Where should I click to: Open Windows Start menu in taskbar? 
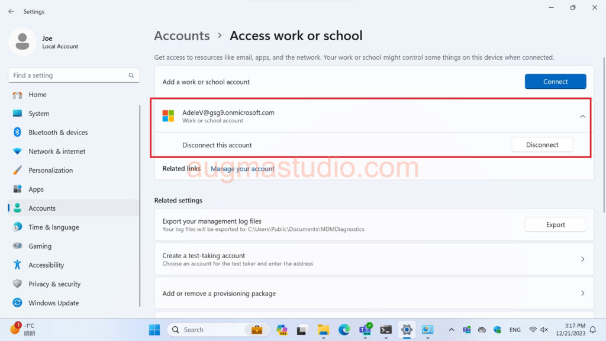(x=154, y=330)
